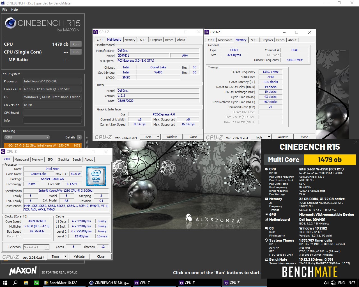The width and height of the screenshot is (359, 287).
Task: Click Close button in Memory CPU-Z window
Action: tap(304, 137)
